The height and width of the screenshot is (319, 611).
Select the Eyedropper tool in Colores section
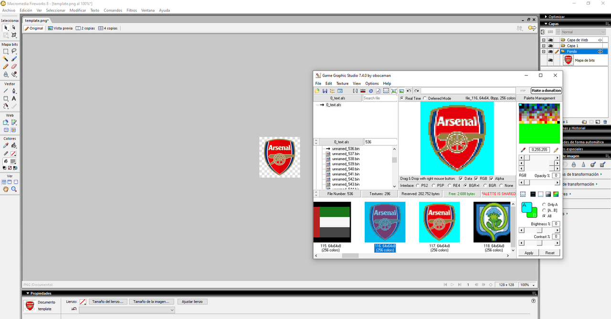6,145
